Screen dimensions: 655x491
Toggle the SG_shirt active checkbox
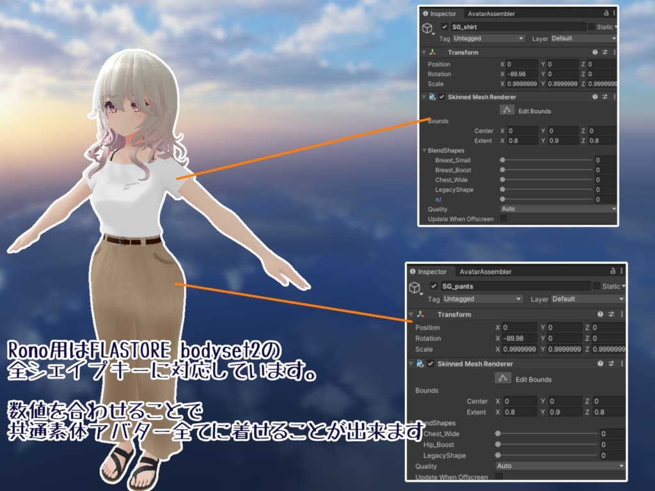(445, 27)
